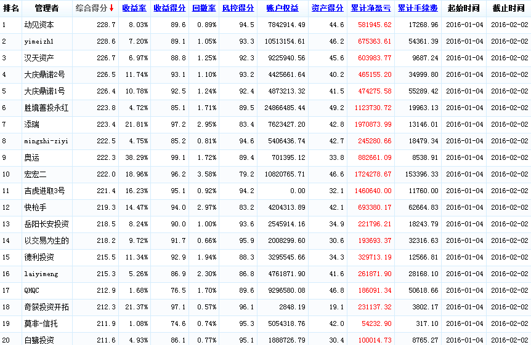Select manager name 汉天资产

(x=39, y=58)
